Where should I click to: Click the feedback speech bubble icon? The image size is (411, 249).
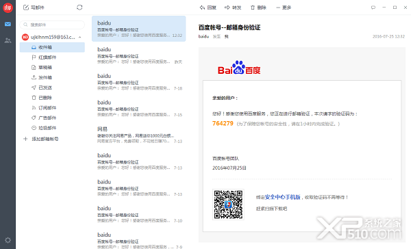point(373,8)
